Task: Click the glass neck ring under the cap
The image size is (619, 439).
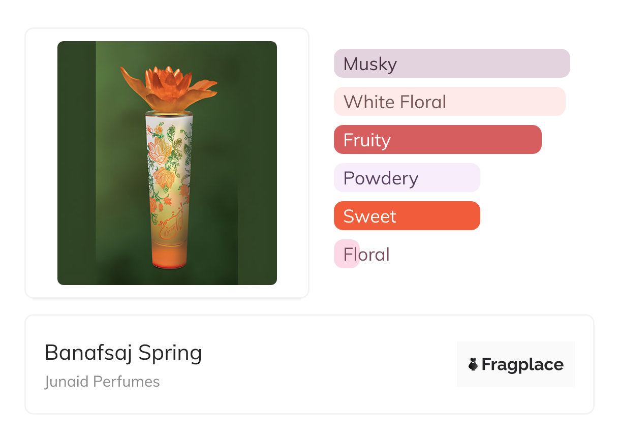Action: point(169,112)
